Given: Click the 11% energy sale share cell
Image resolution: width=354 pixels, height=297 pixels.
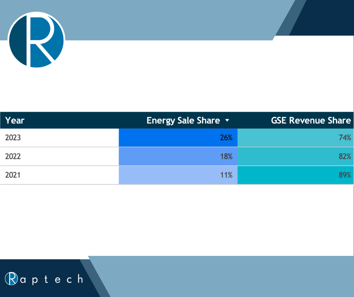Looking at the screenshot, I should tap(178, 175).
